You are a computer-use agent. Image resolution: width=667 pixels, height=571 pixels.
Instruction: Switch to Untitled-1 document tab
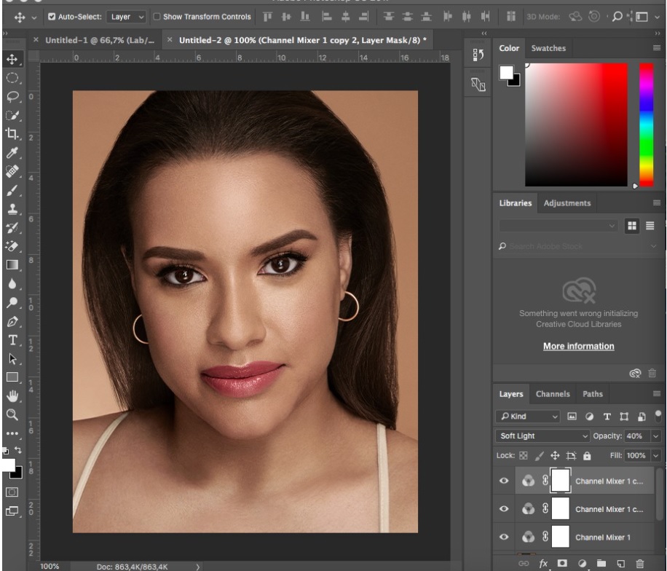click(x=99, y=40)
